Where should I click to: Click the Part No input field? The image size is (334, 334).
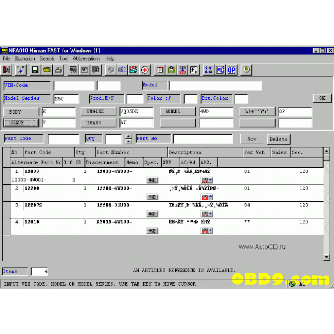(x=202, y=139)
